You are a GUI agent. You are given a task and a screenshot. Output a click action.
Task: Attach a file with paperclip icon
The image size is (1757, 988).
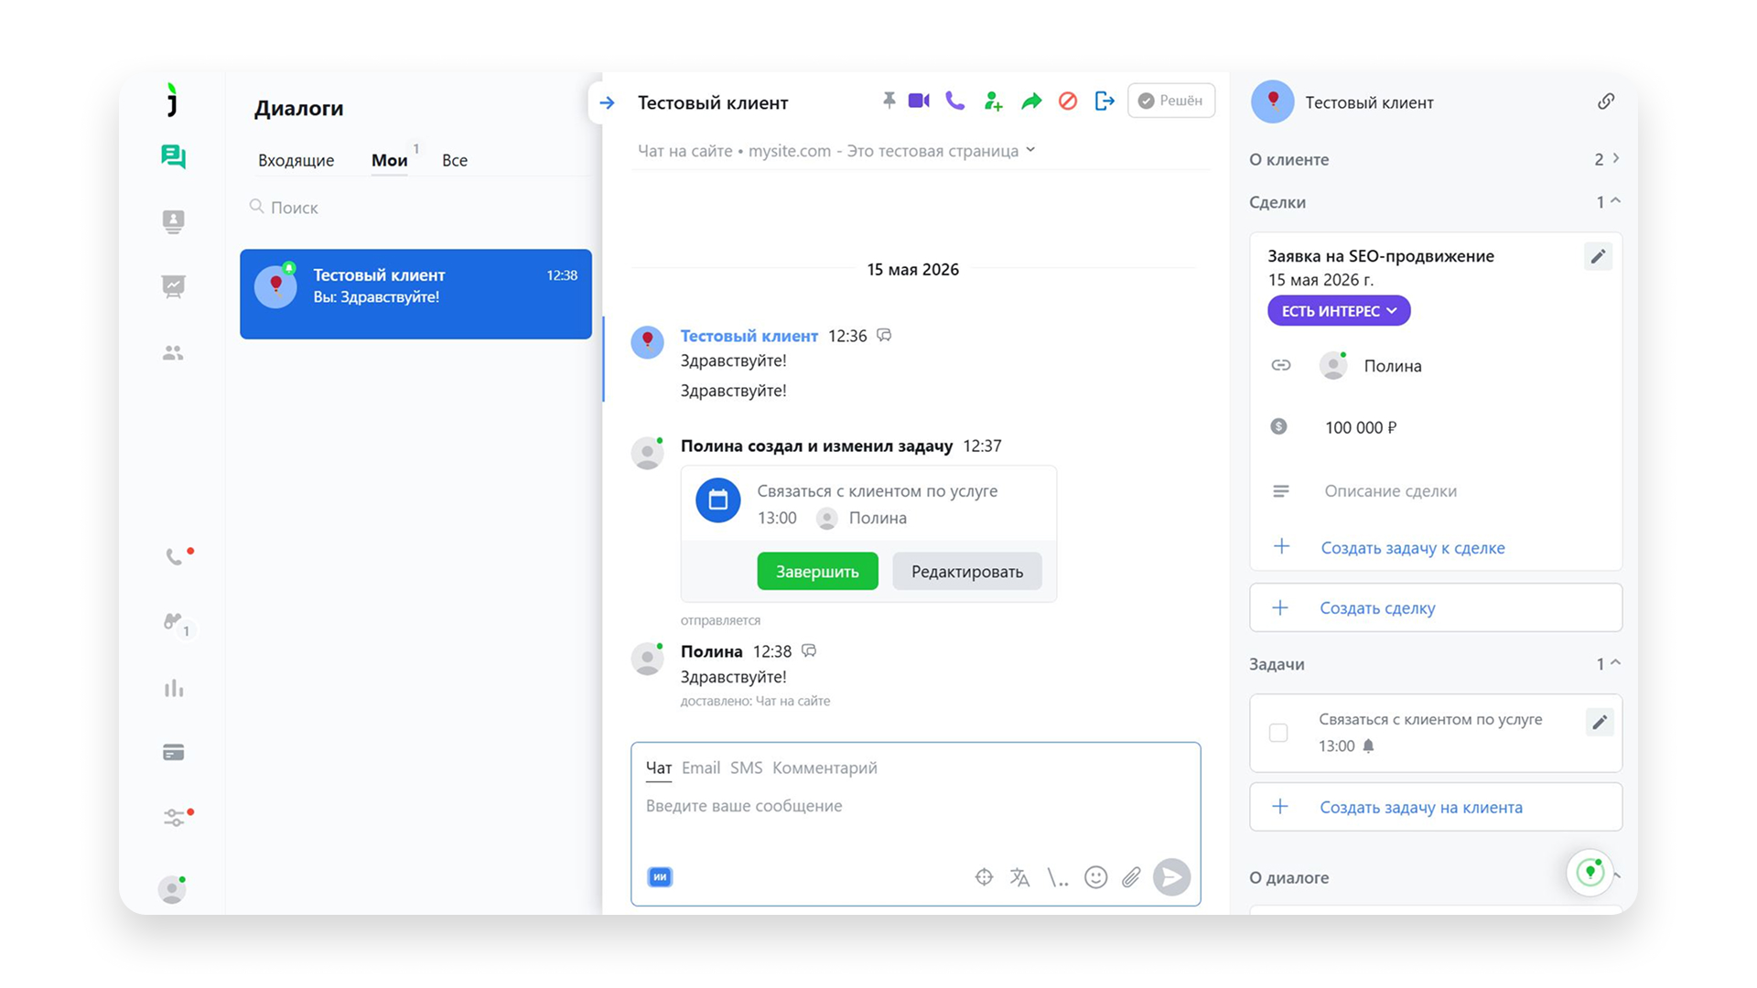[1132, 877]
